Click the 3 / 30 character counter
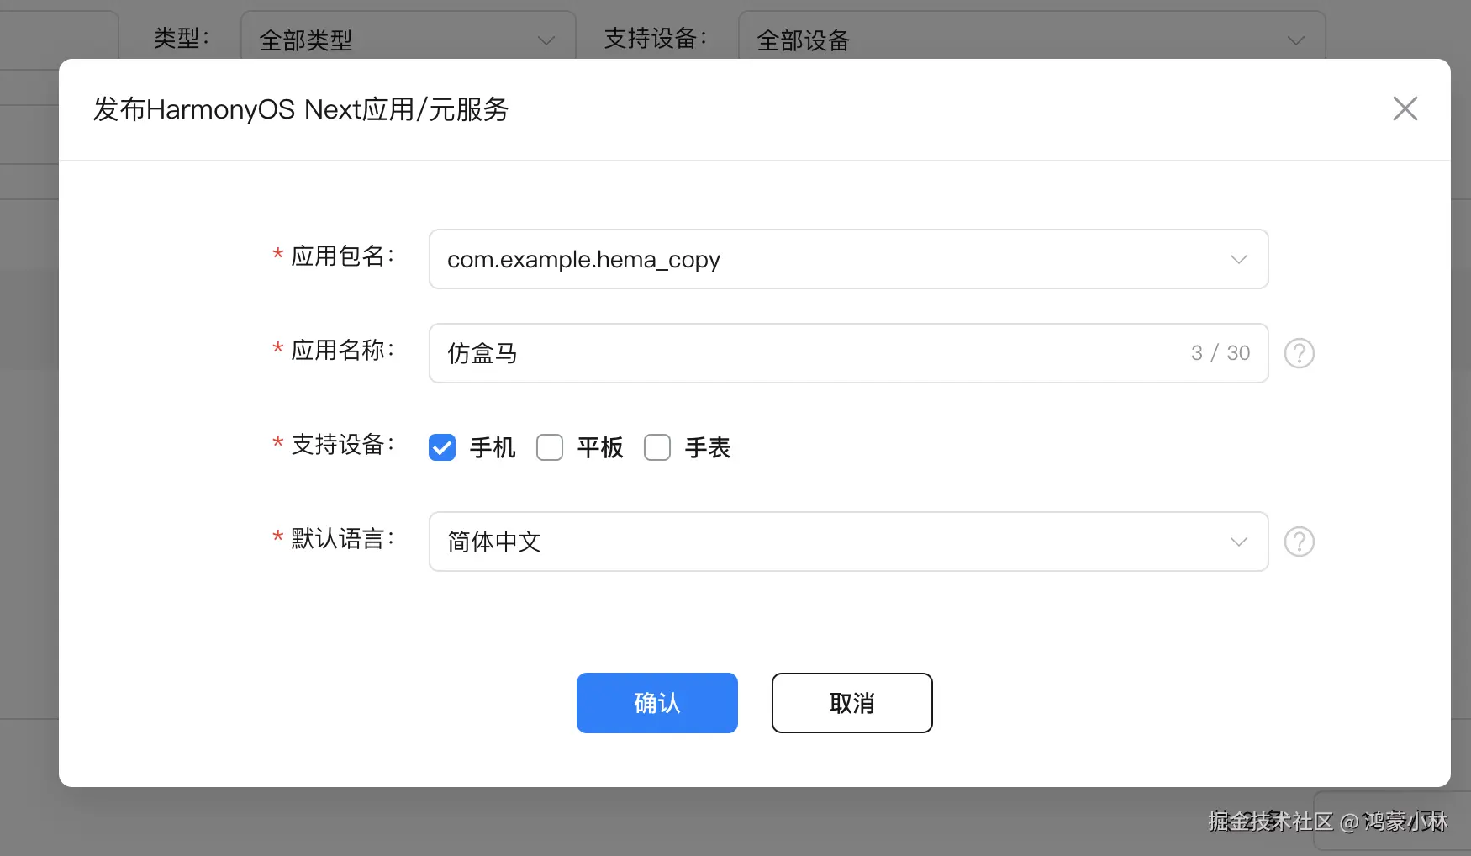 (1221, 353)
